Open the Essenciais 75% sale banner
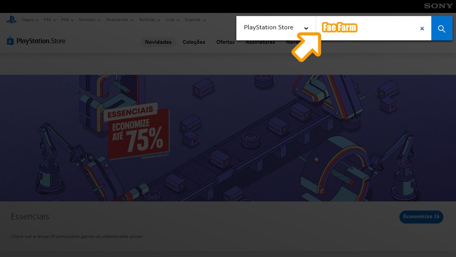Image resolution: width=456 pixels, height=257 pixels. pyautogui.click(x=228, y=138)
